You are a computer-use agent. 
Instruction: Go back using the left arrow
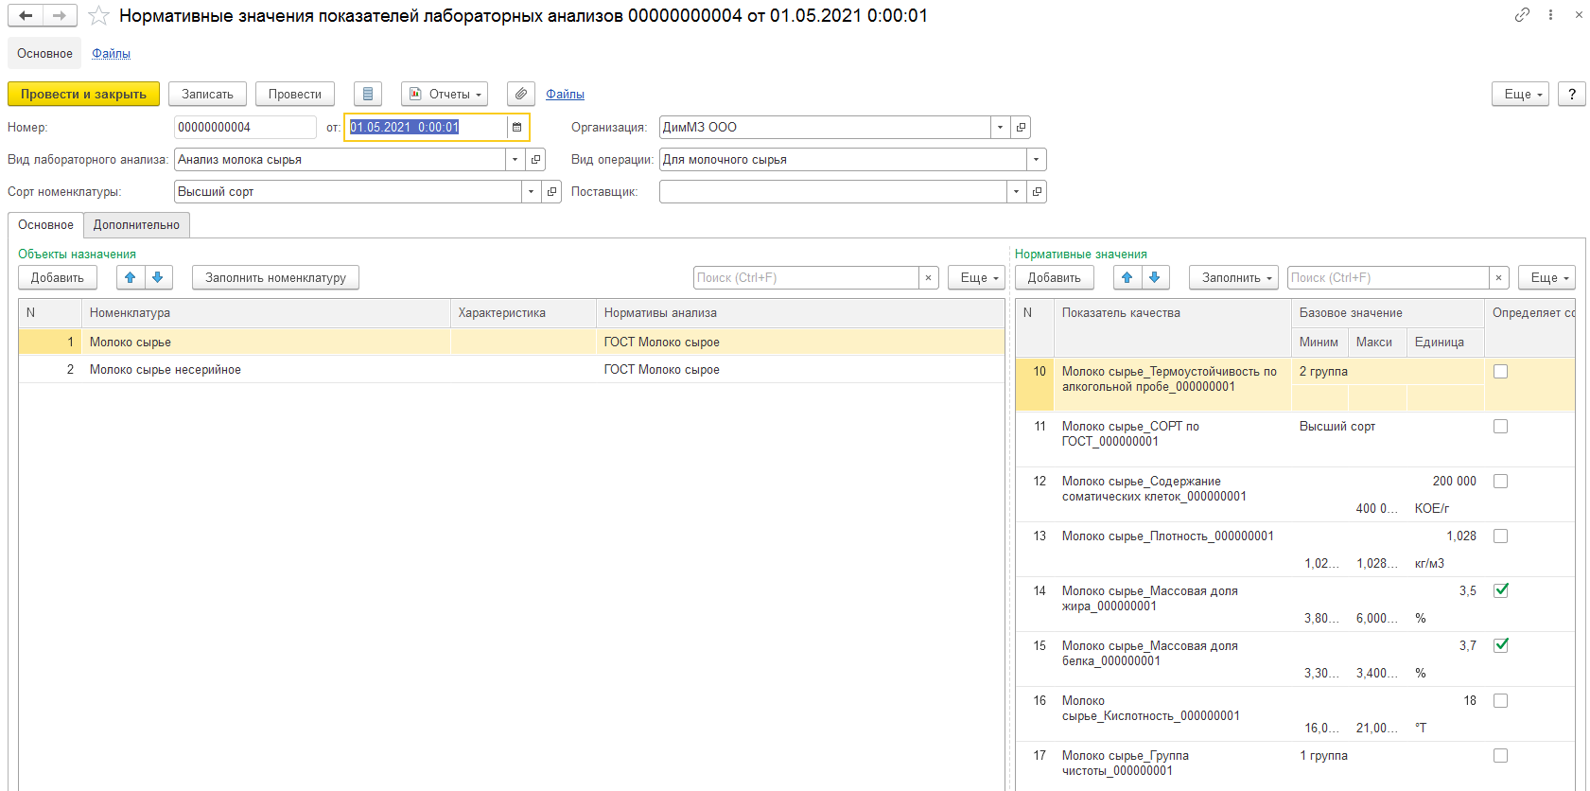click(x=26, y=15)
